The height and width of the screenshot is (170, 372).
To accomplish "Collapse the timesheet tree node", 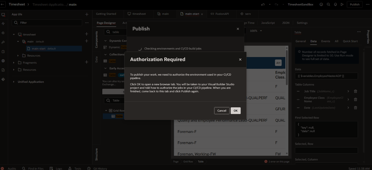I will (14, 35).
